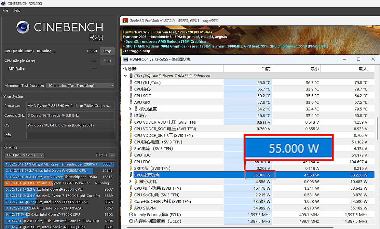The height and width of the screenshot is (229, 380).
Task: Click the CPU SOC thermometer icon
Action: click(131, 96)
